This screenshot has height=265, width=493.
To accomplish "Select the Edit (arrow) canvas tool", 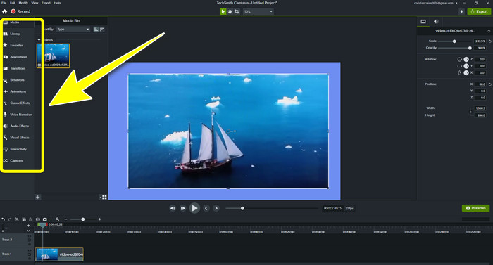I will [x=223, y=11].
